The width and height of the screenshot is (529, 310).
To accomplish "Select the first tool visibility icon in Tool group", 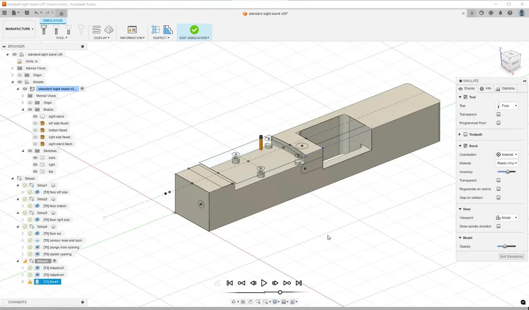I will (x=44, y=30).
